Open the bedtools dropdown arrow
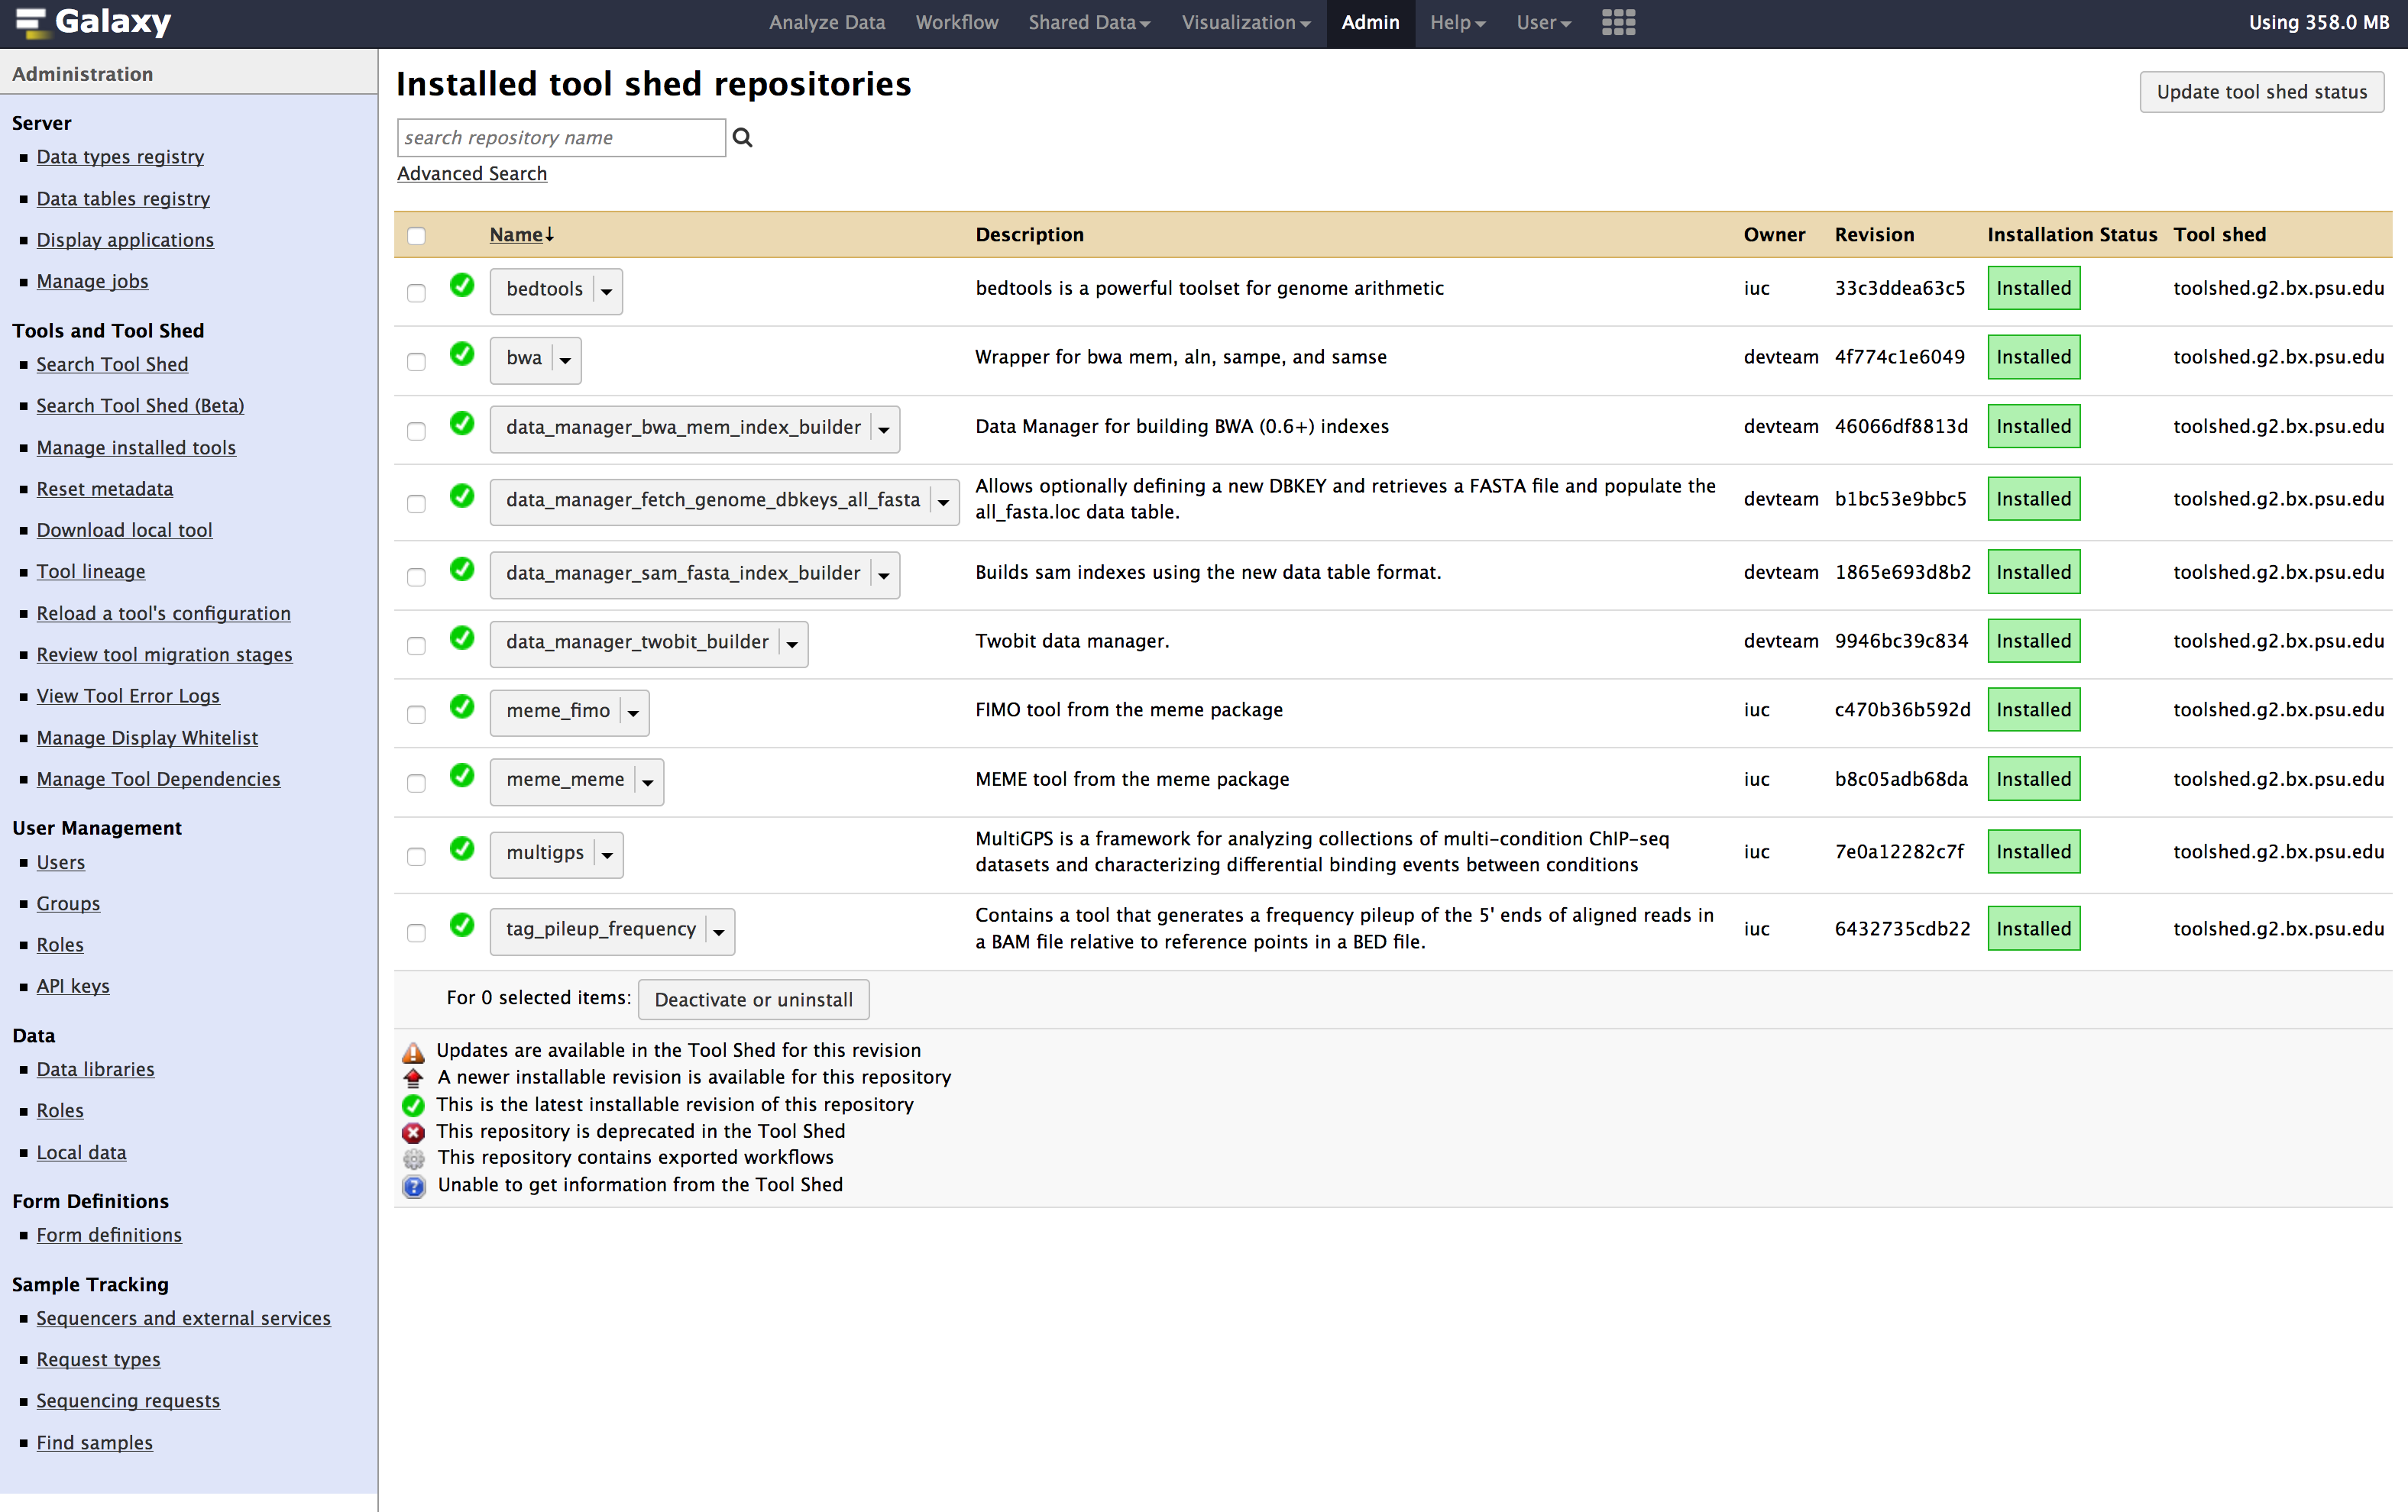Viewport: 2408px width, 1512px height. 606,292
